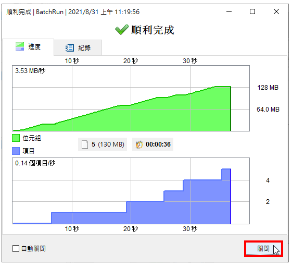Click the 順利完成 heading text
Viewport: 292px width, 266px height.
(x=153, y=30)
